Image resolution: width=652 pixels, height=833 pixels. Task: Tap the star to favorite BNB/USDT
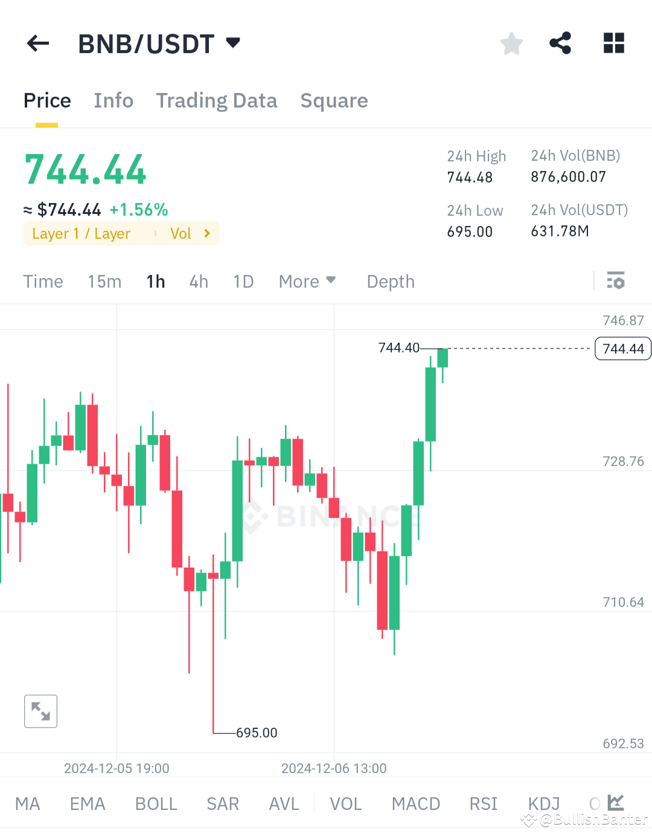[511, 43]
